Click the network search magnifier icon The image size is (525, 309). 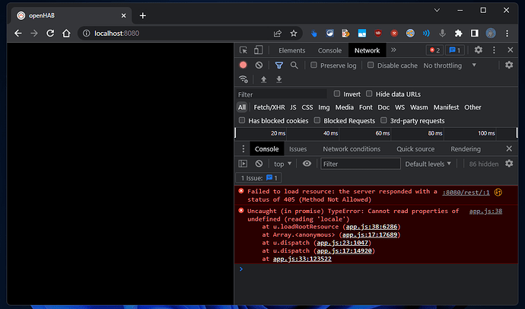coord(294,65)
